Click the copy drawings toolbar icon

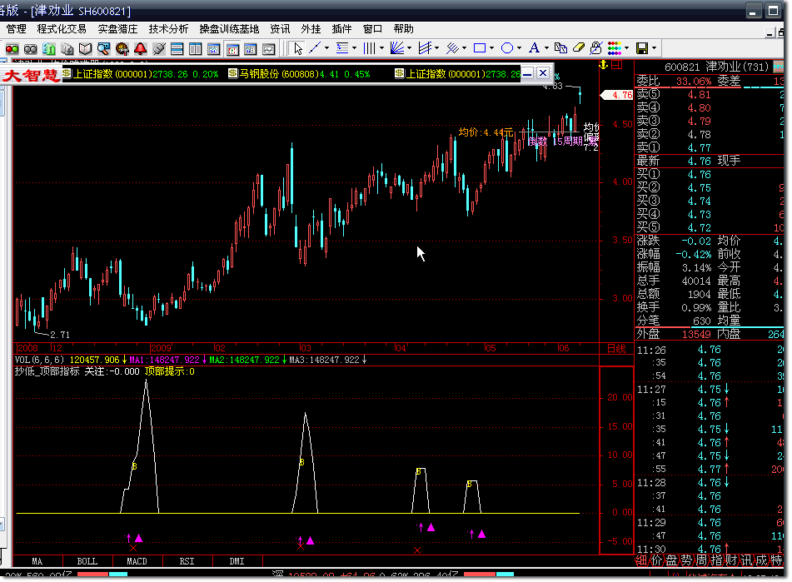click(x=560, y=48)
